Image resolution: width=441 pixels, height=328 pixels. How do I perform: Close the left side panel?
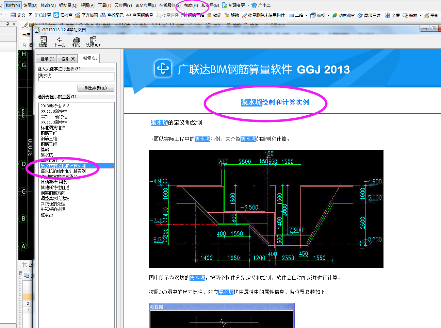click(x=14, y=24)
